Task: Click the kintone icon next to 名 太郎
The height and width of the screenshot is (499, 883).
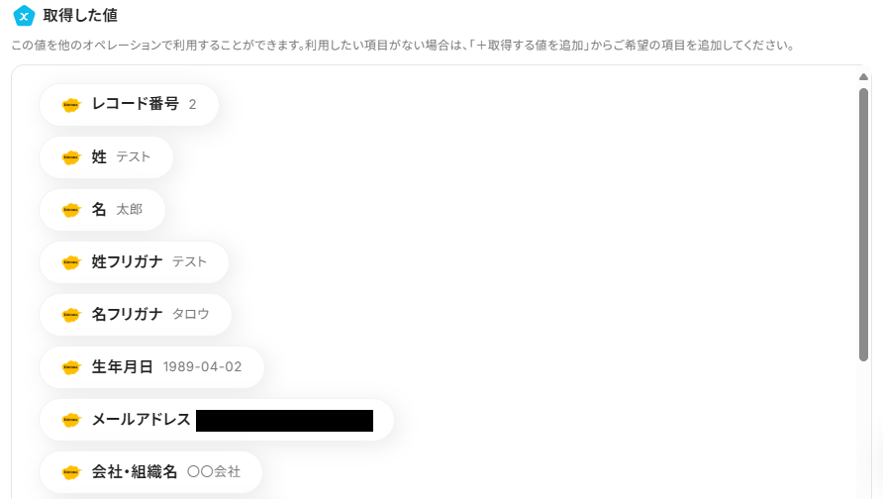Action: click(71, 210)
